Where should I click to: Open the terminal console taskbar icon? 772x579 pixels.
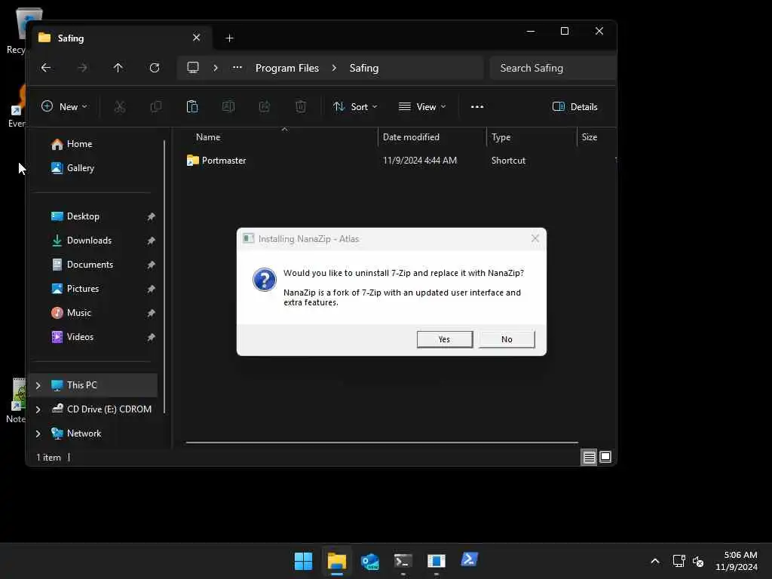click(x=403, y=561)
